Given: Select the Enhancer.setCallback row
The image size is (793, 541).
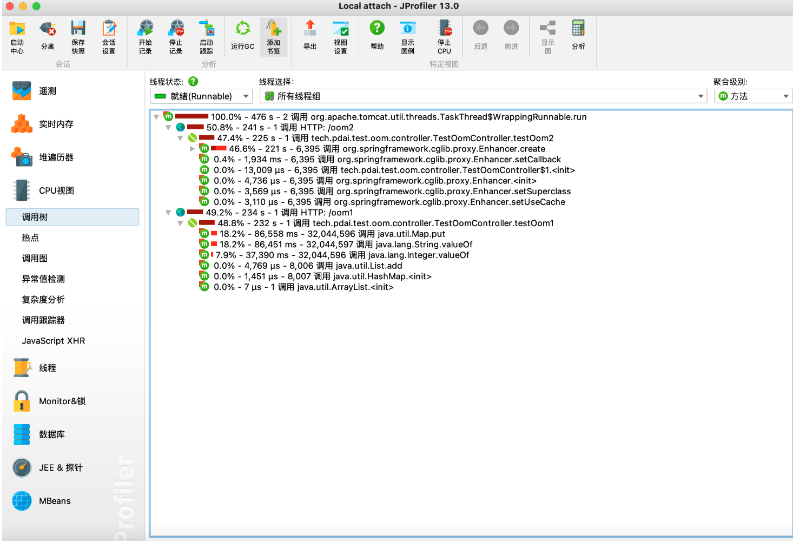Looking at the screenshot, I should pyautogui.click(x=380, y=159).
